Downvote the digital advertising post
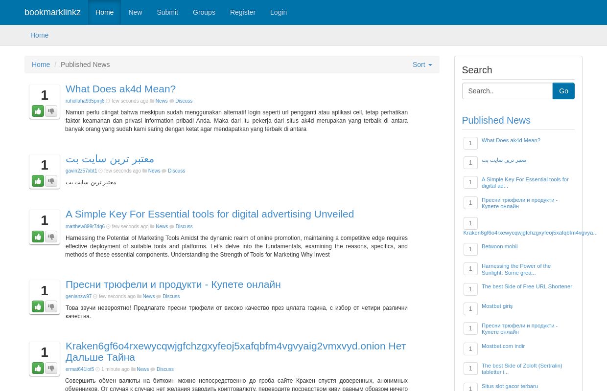Image resolution: width=607 pixels, height=391 pixels. (x=51, y=237)
